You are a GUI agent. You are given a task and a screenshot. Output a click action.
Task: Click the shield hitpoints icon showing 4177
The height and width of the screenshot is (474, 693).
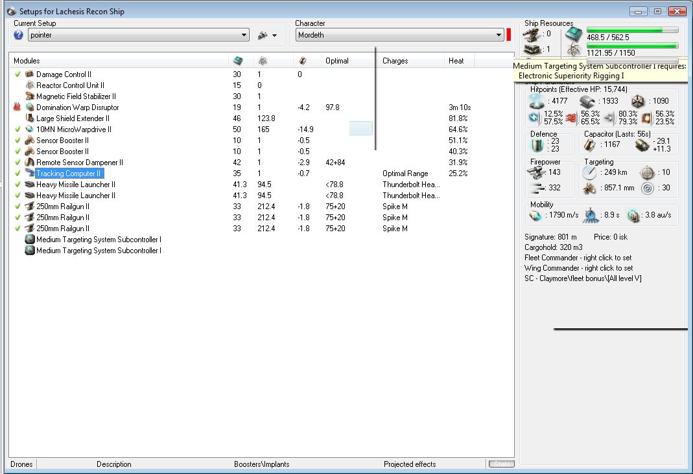point(537,101)
